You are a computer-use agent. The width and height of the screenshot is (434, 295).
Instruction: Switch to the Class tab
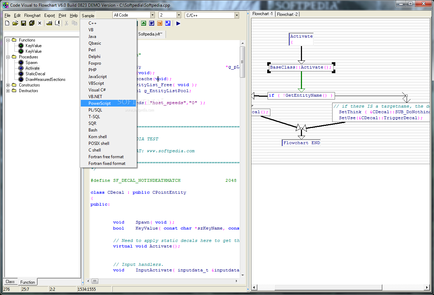pos(10,282)
